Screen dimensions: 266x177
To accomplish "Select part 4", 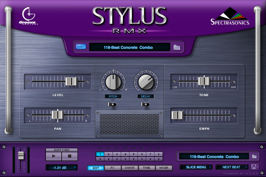I will click(125, 154).
